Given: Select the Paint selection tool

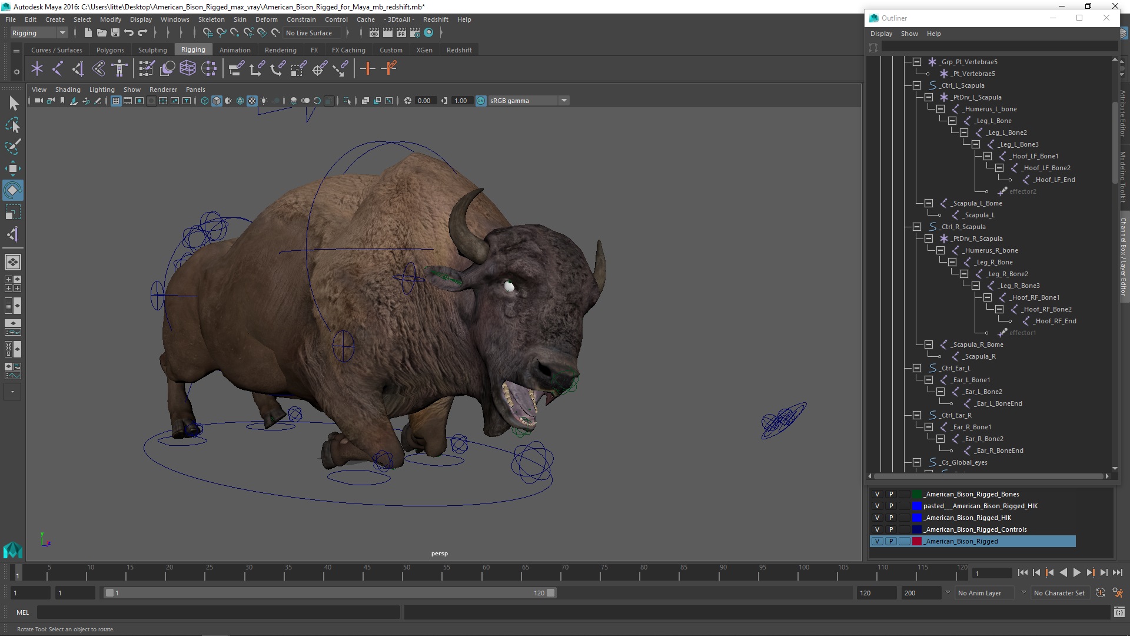Looking at the screenshot, I should 12,147.
